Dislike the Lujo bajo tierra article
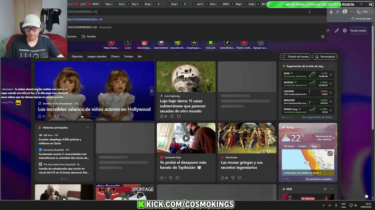Image resolution: width=375 pixels, height=210 pixels. 172,116
